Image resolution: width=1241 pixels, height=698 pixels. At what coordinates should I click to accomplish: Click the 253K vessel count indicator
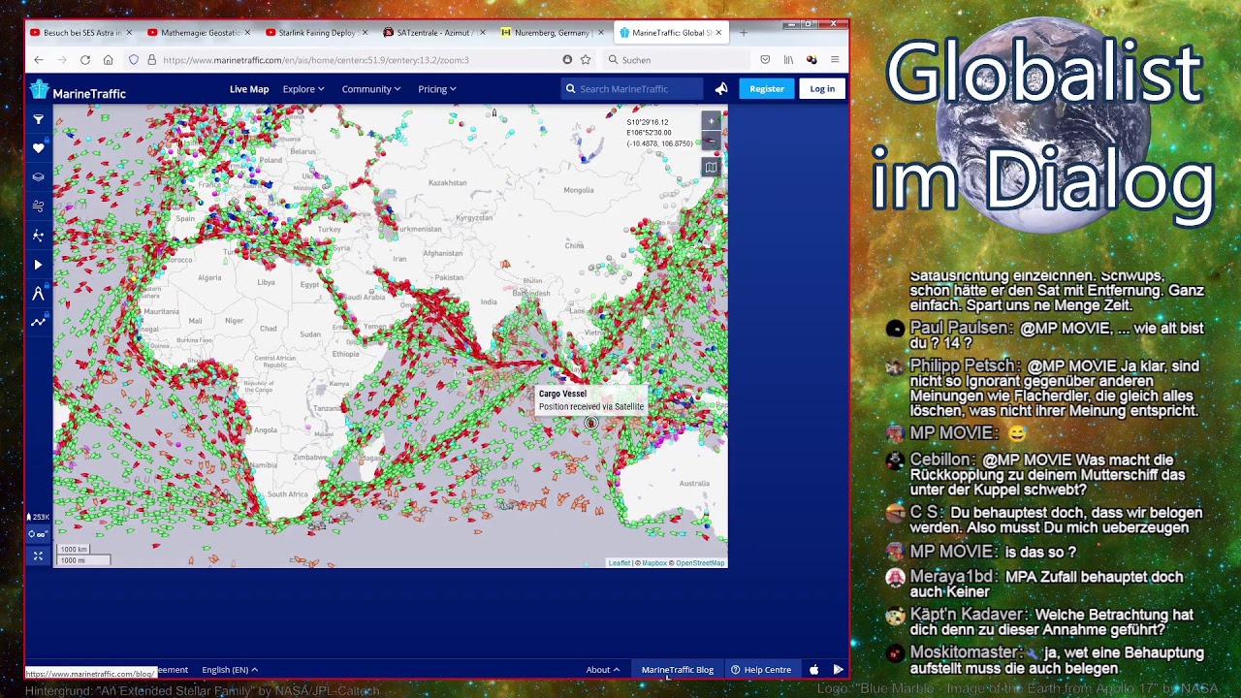[39, 518]
